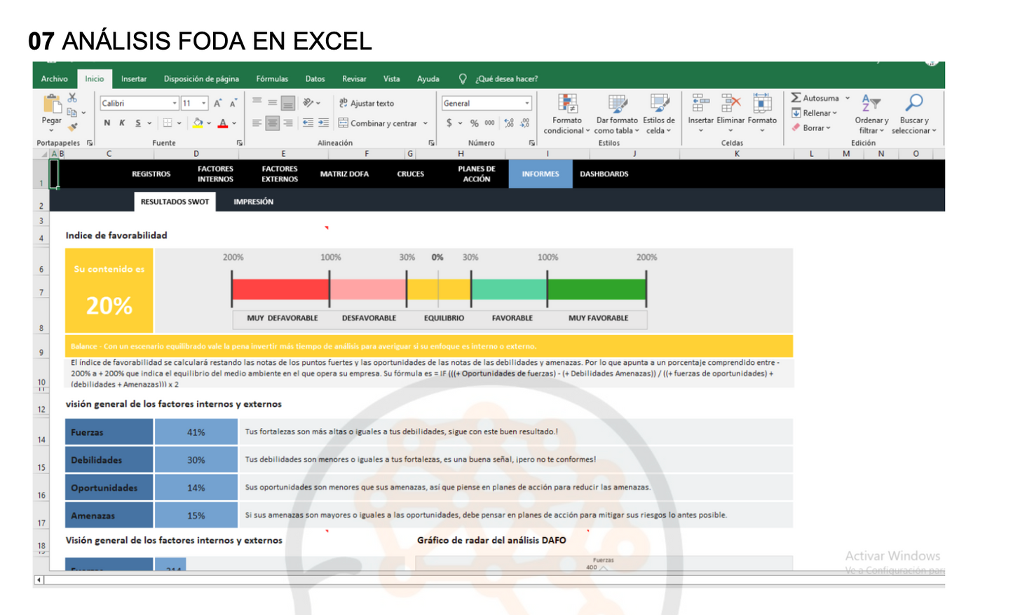The width and height of the screenshot is (1013, 615).
Task: Toggle bold N formatting
Action: click(x=107, y=123)
